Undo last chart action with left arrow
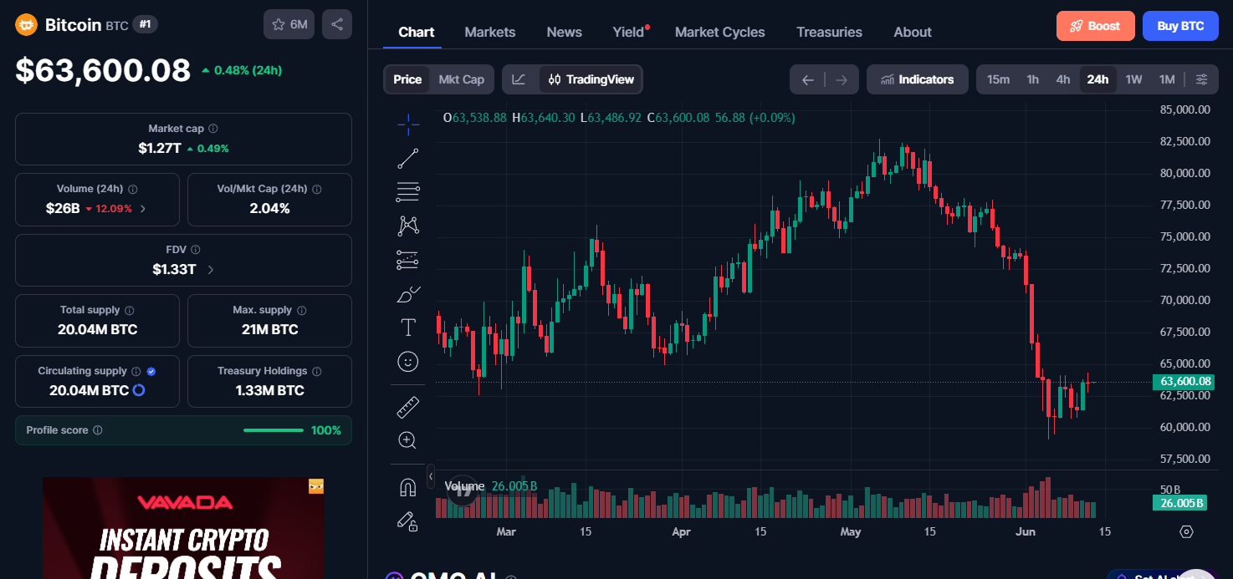 tap(808, 80)
